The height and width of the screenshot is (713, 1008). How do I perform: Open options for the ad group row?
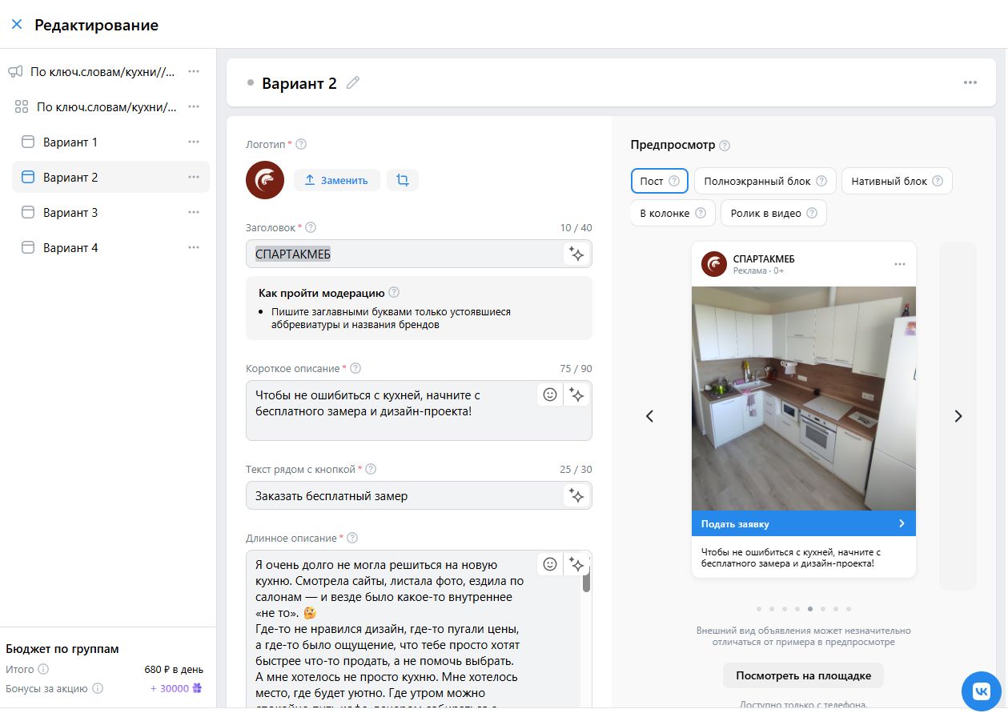[194, 106]
